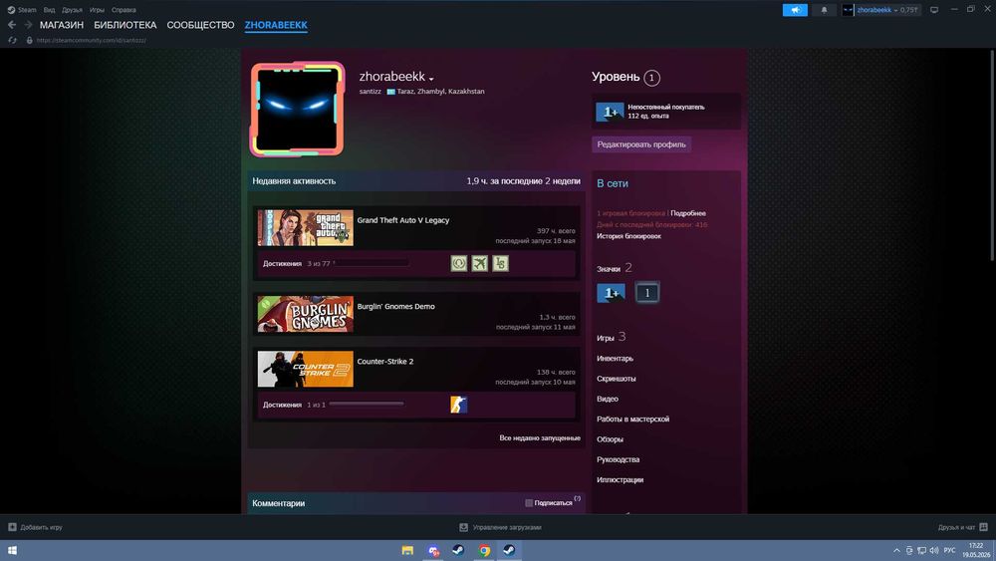The width and height of the screenshot is (996, 561).
Task: Switch to the СООБЩЕСТВО tab
Action: click(200, 25)
